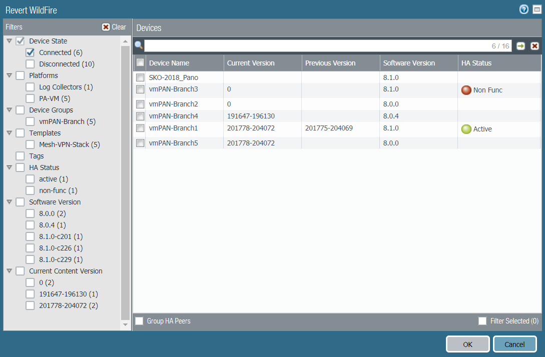
Task: Enable the Disconnected (10) filter
Action: click(x=30, y=64)
